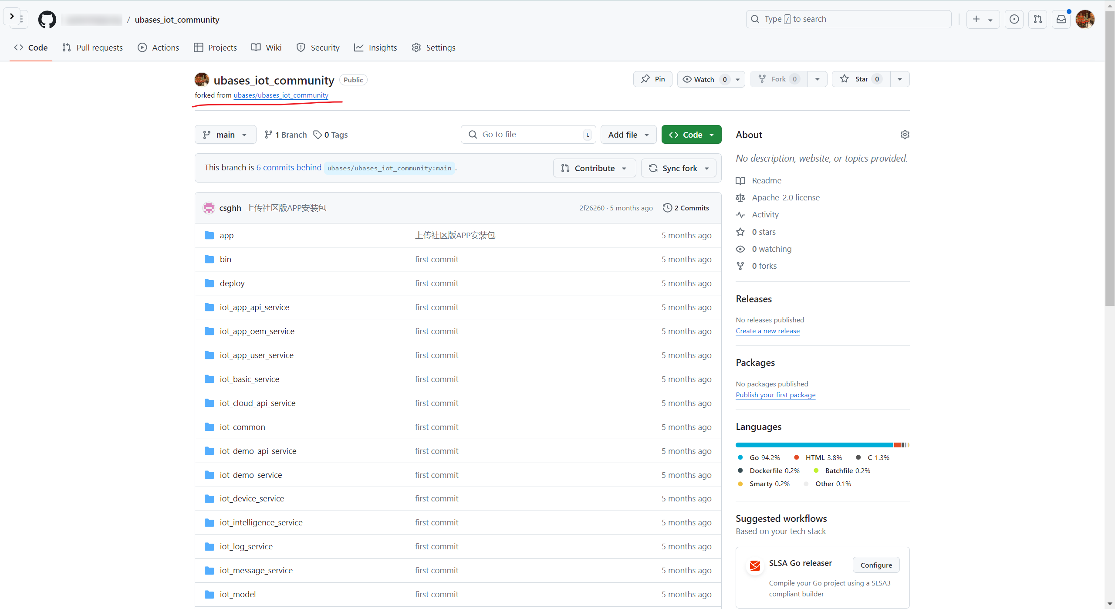
Task: Click the repository owner avatar beside title
Action: 202,80
